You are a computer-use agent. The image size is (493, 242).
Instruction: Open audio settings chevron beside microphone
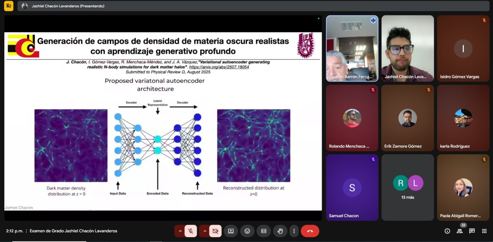pos(180,231)
